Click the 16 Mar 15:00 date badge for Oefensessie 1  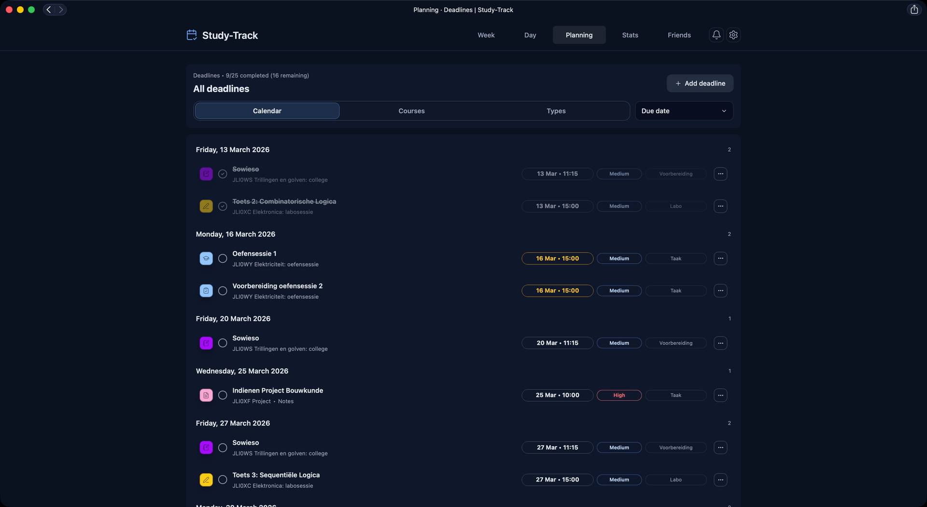pos(557,258)
